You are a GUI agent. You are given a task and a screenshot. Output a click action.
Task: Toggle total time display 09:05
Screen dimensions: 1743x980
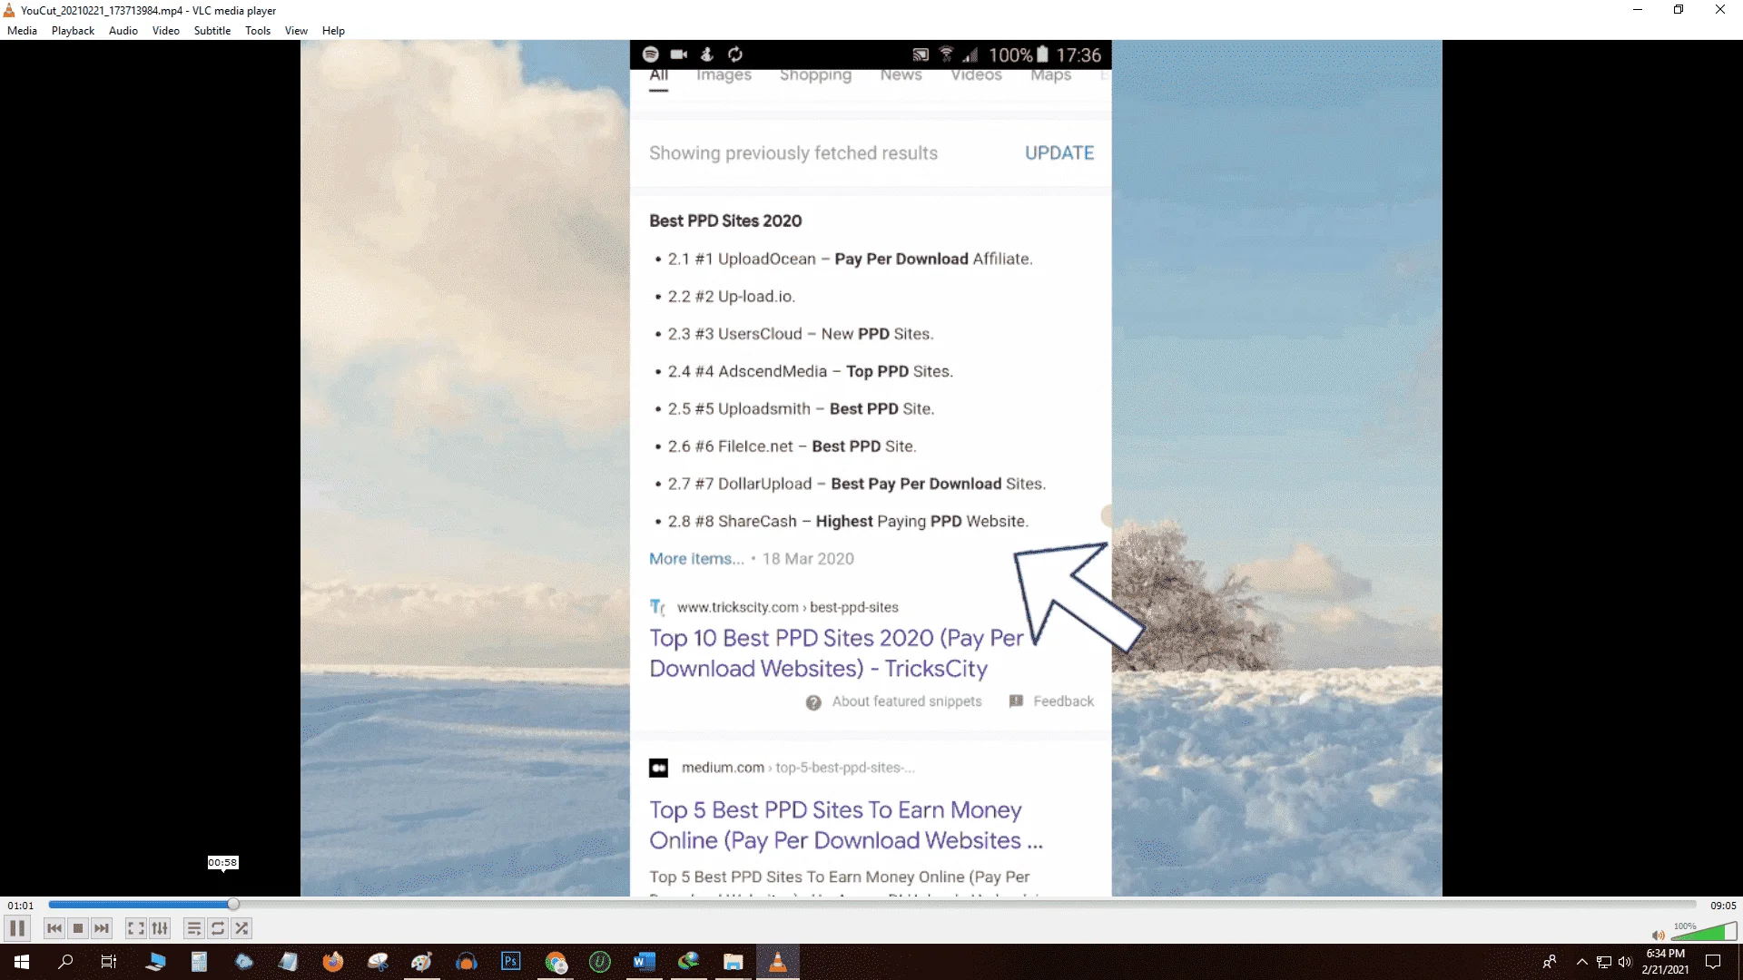(1723, 906)
